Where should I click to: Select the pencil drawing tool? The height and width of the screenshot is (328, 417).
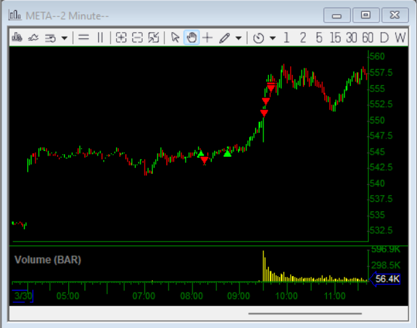point(225,38)
